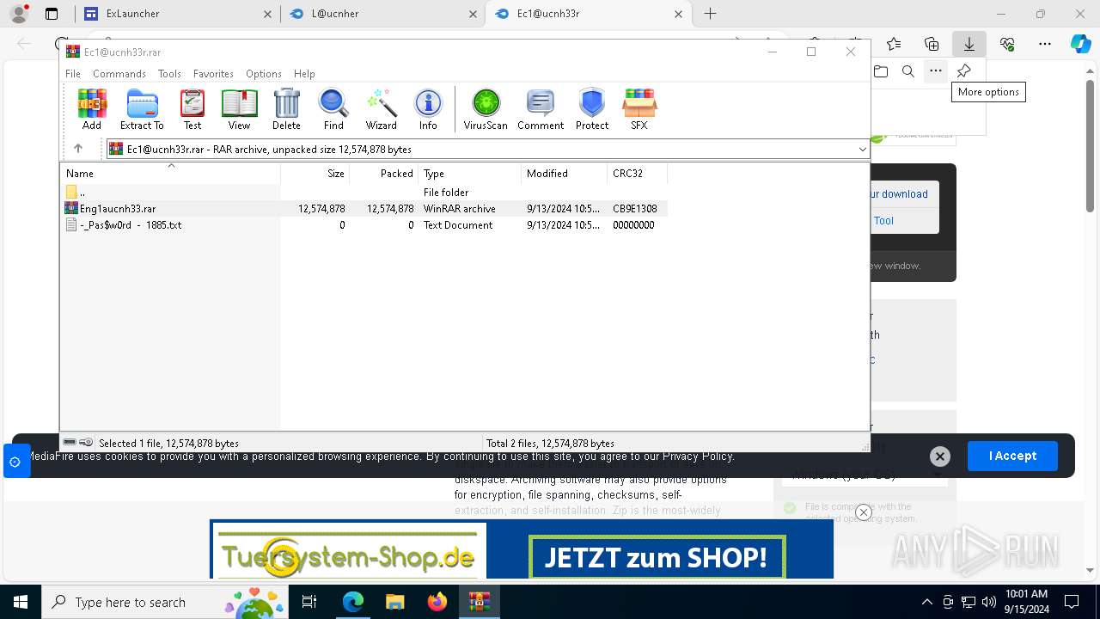The width and height of the screenshot is (1100, 619).
Task: Show archive Info
Action: (428, 109)
